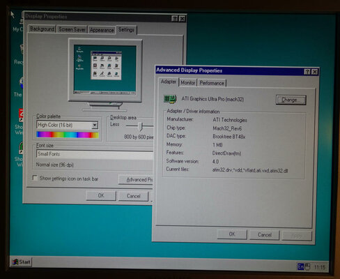Click the En language indicator in tray
Viewport: 340px width, 279px height.
(300, 266)
